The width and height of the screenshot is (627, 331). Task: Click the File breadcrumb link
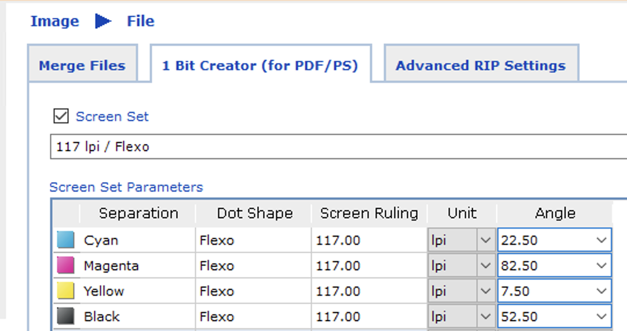coord(141,21)
